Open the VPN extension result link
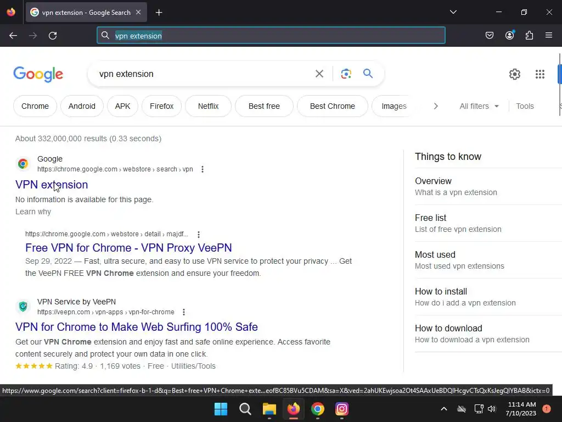Image resolution: width=562 pixels, height=422 pixels. [x=52, y=185]
